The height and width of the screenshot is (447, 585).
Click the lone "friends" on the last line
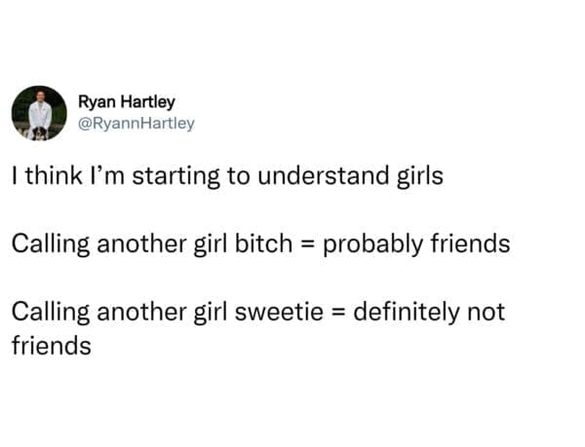tap(52, 346)
